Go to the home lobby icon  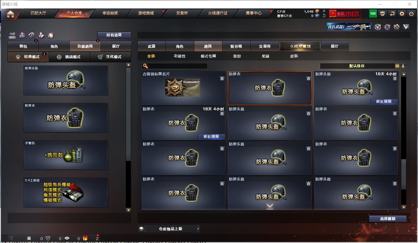10,14
